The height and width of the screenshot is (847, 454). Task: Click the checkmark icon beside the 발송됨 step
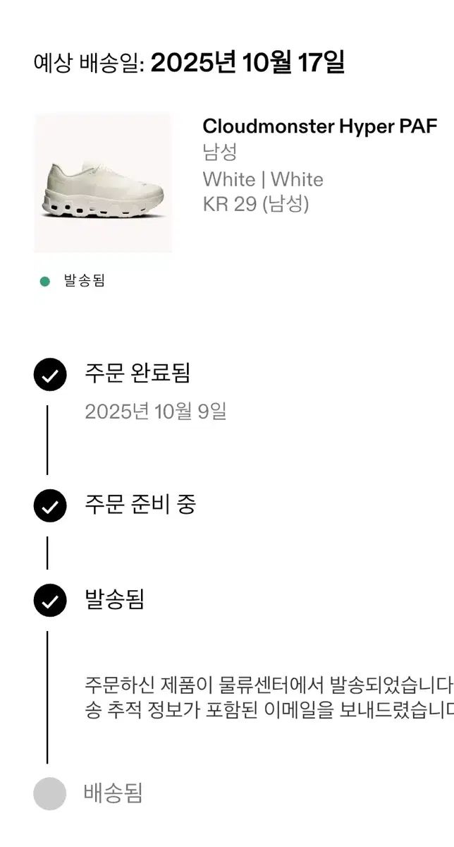[50, 601]
